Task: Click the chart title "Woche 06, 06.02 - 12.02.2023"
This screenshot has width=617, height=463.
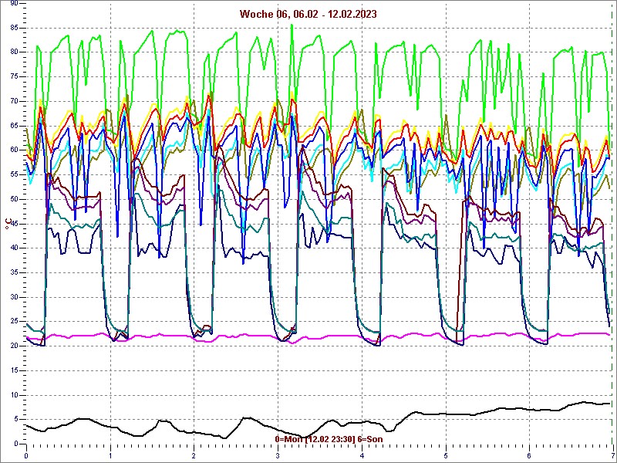Action: (x=308, y=15)
